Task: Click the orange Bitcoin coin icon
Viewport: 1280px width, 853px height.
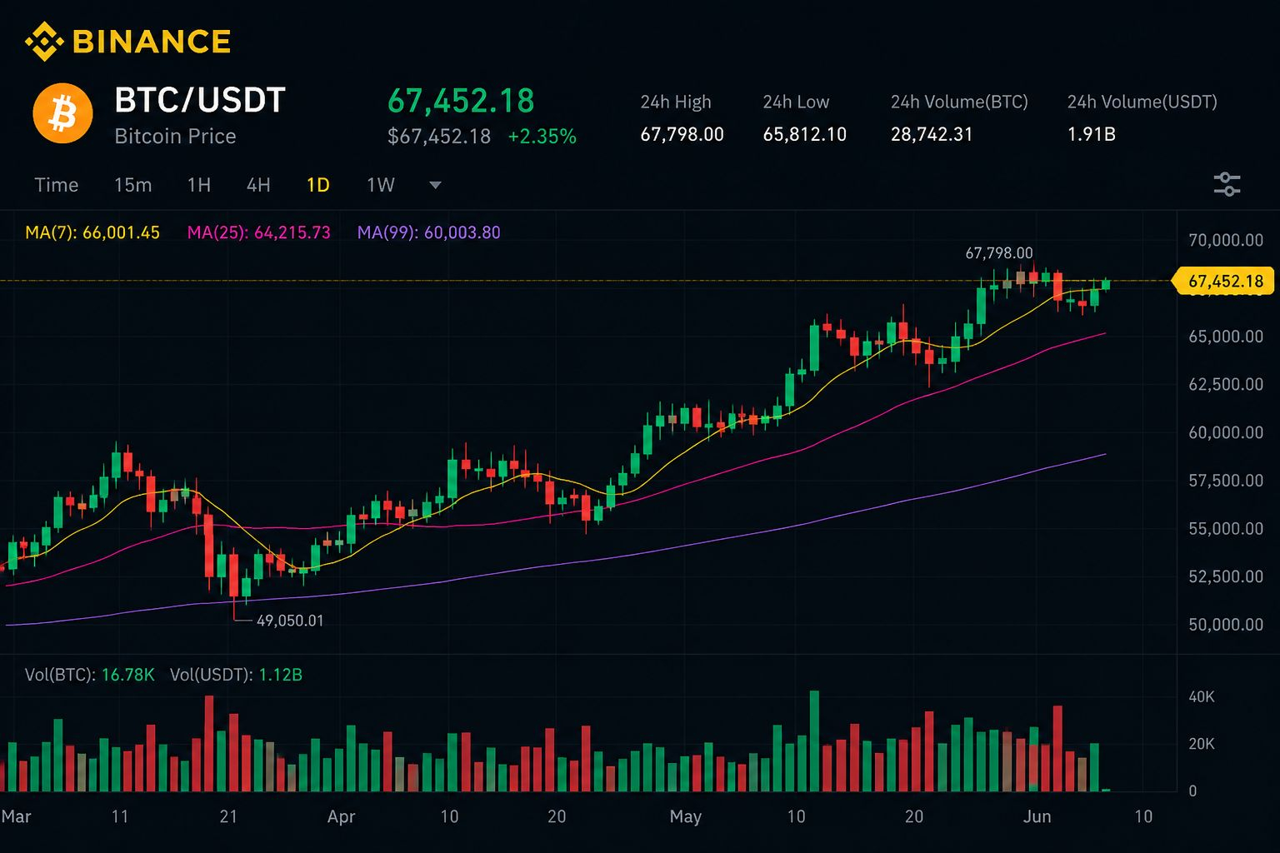Action: click(62, 113)
